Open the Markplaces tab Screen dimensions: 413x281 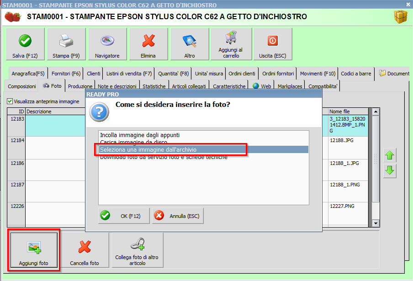[x=290, y=86]
